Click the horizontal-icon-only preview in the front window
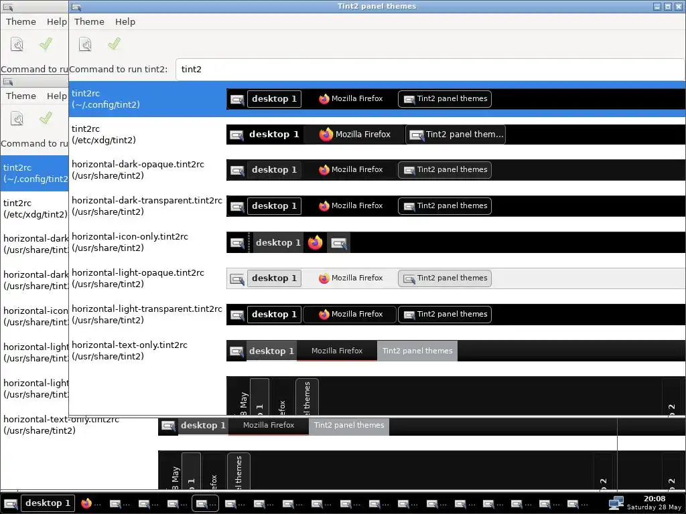This screenshot has width=686, height=514. click(456, 242)
